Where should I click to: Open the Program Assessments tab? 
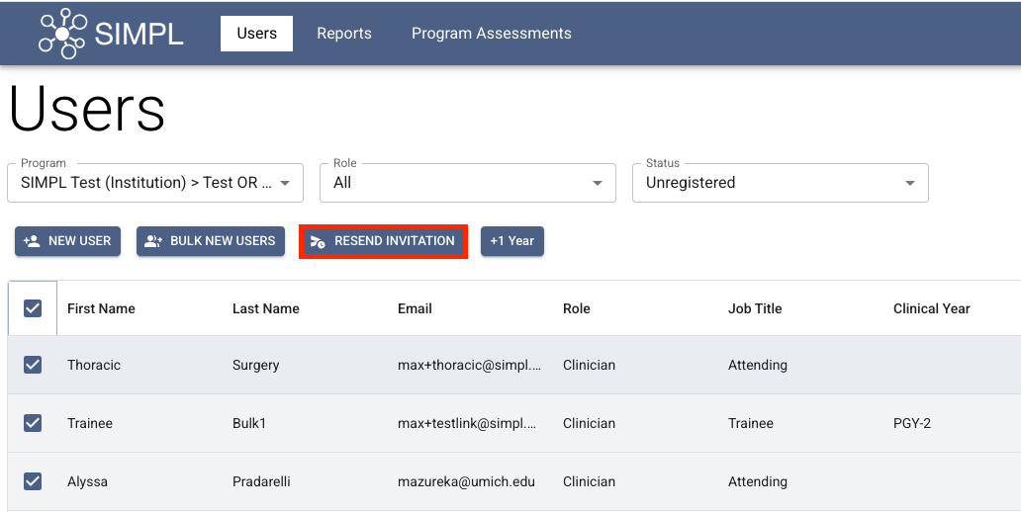(492, 34)
